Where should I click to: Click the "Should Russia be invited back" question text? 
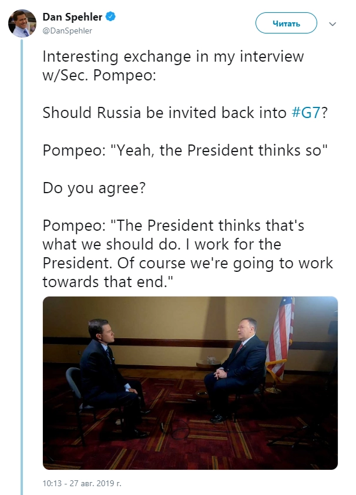166,113
